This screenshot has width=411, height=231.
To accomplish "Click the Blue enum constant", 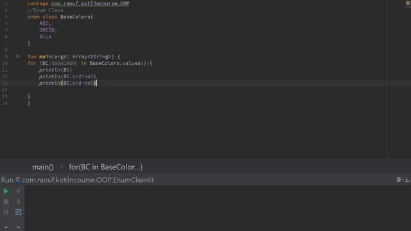I will tap(46, 37).
